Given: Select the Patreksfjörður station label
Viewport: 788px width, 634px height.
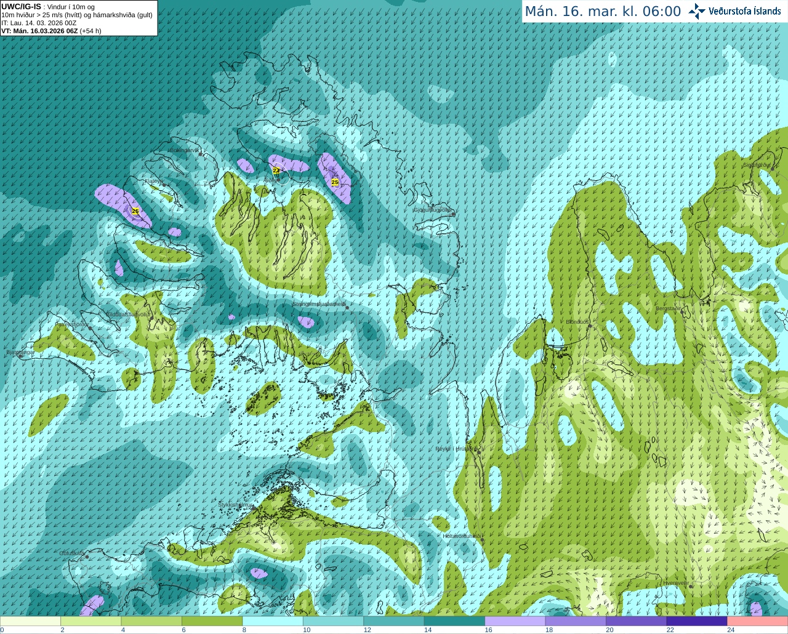Looking at the screenshot, I should pos(71,324).
